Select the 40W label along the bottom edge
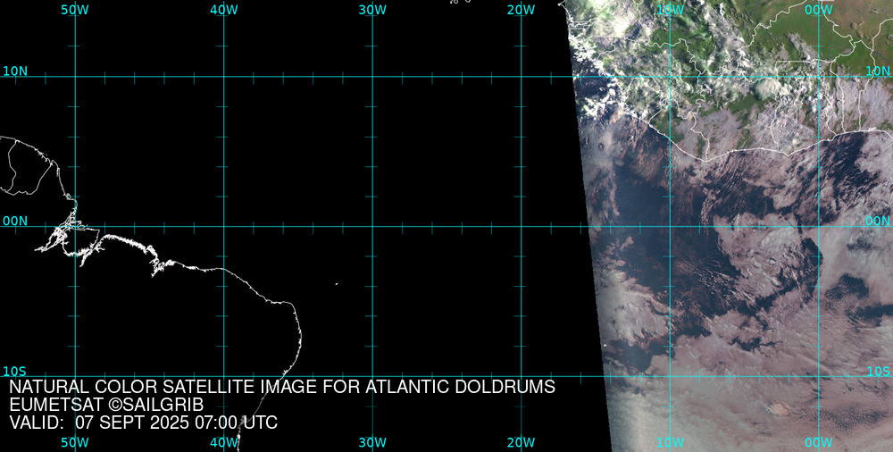 point(223,443)
